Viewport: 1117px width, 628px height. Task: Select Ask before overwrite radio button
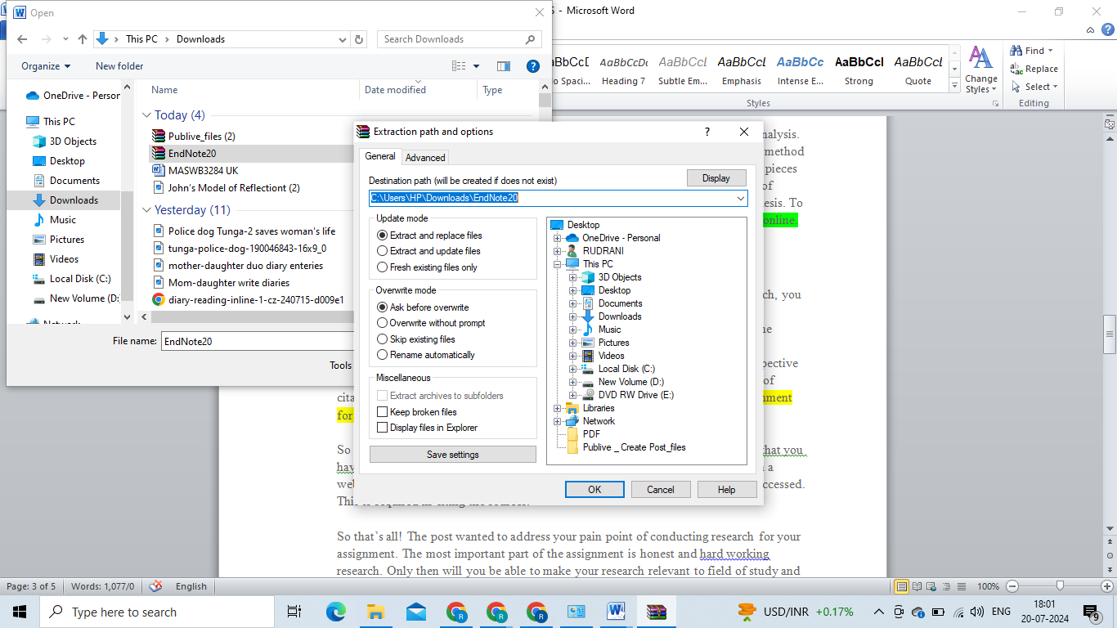click(382, 307)
